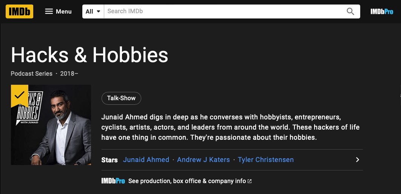Select the Talk-Show genre chip
401x194 pixels.
click(121, 98)
